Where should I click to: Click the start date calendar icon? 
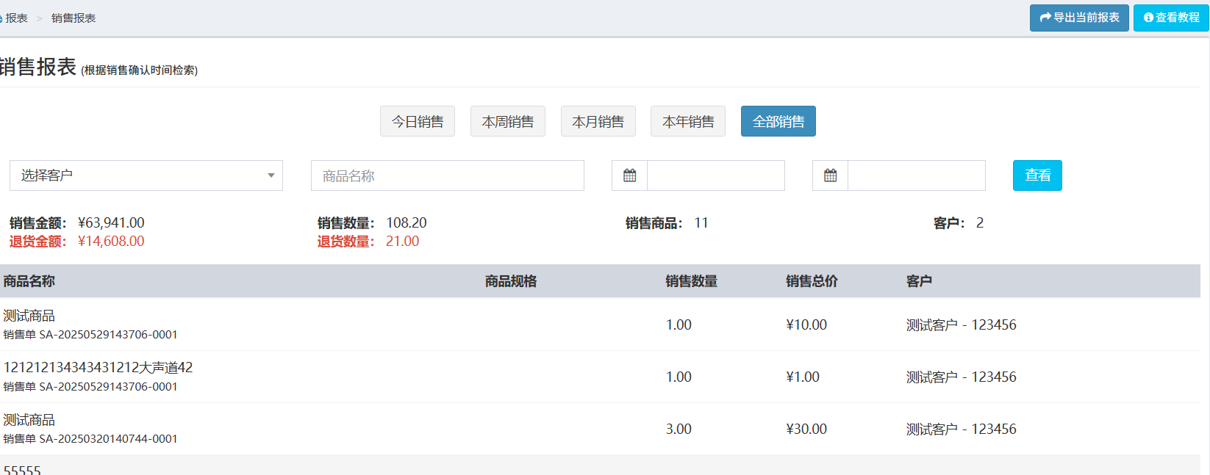pos(629,175)
